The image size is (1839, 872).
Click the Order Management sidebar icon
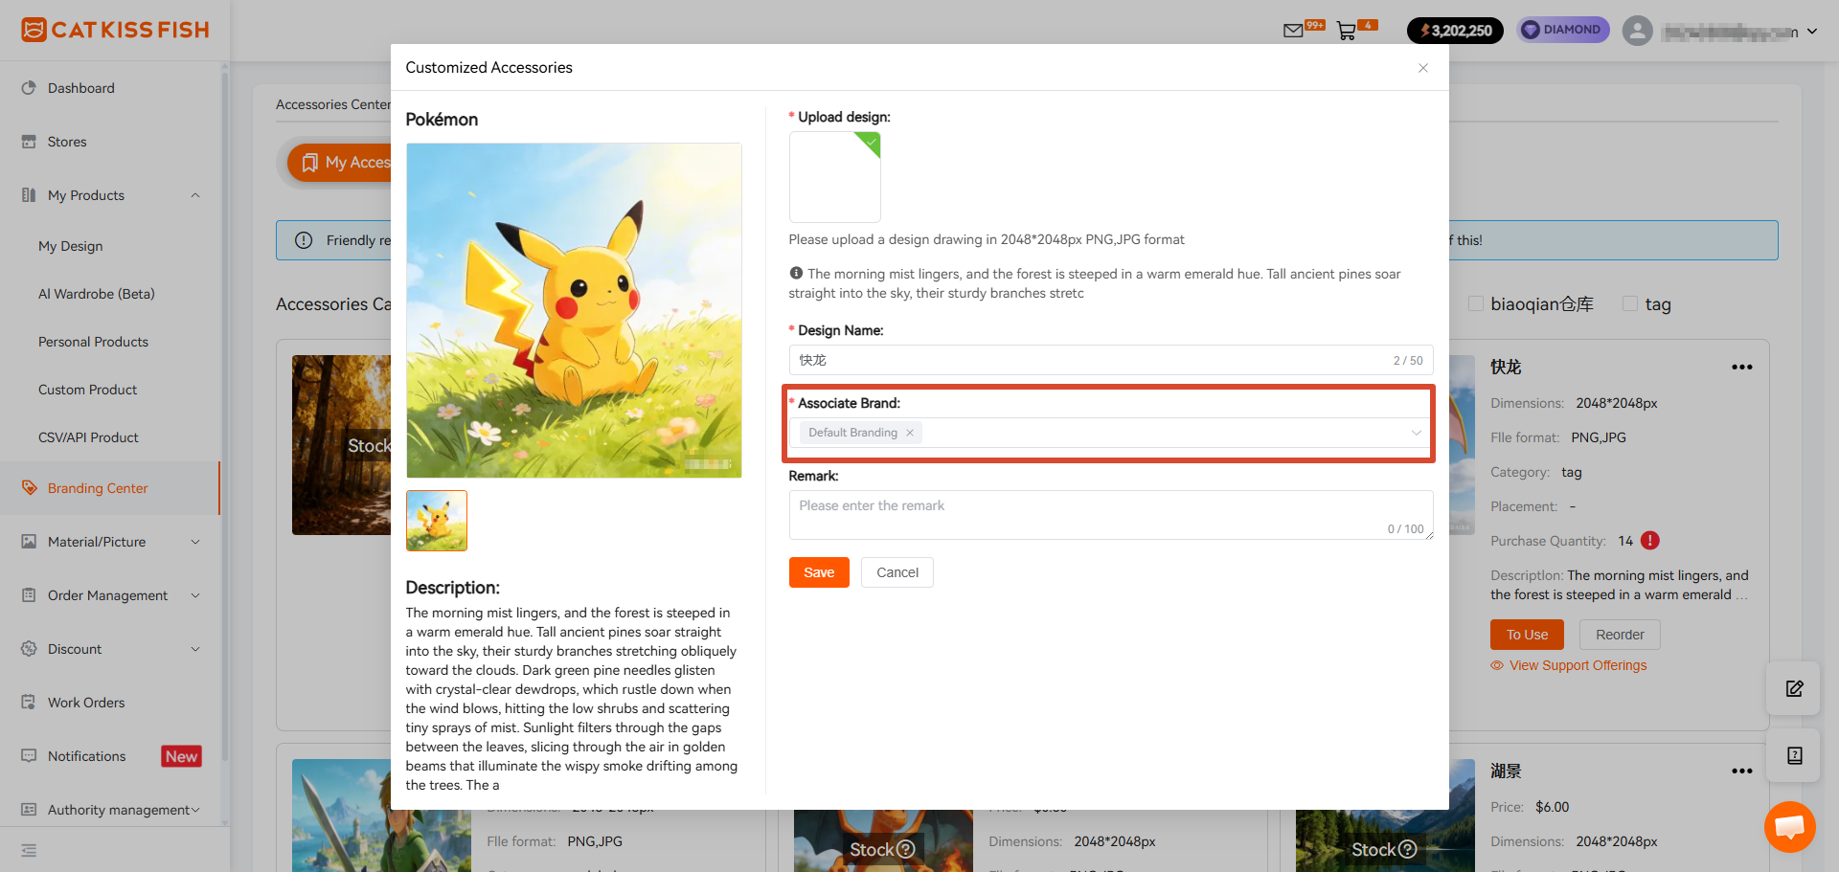[29, 595]
